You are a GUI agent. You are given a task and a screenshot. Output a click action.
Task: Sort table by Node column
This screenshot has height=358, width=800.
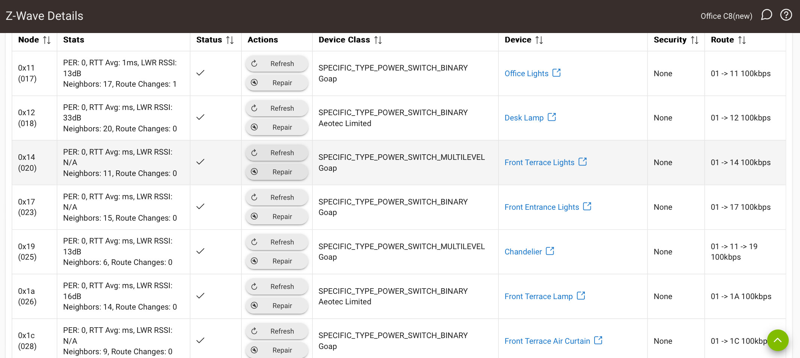[47, 40]
